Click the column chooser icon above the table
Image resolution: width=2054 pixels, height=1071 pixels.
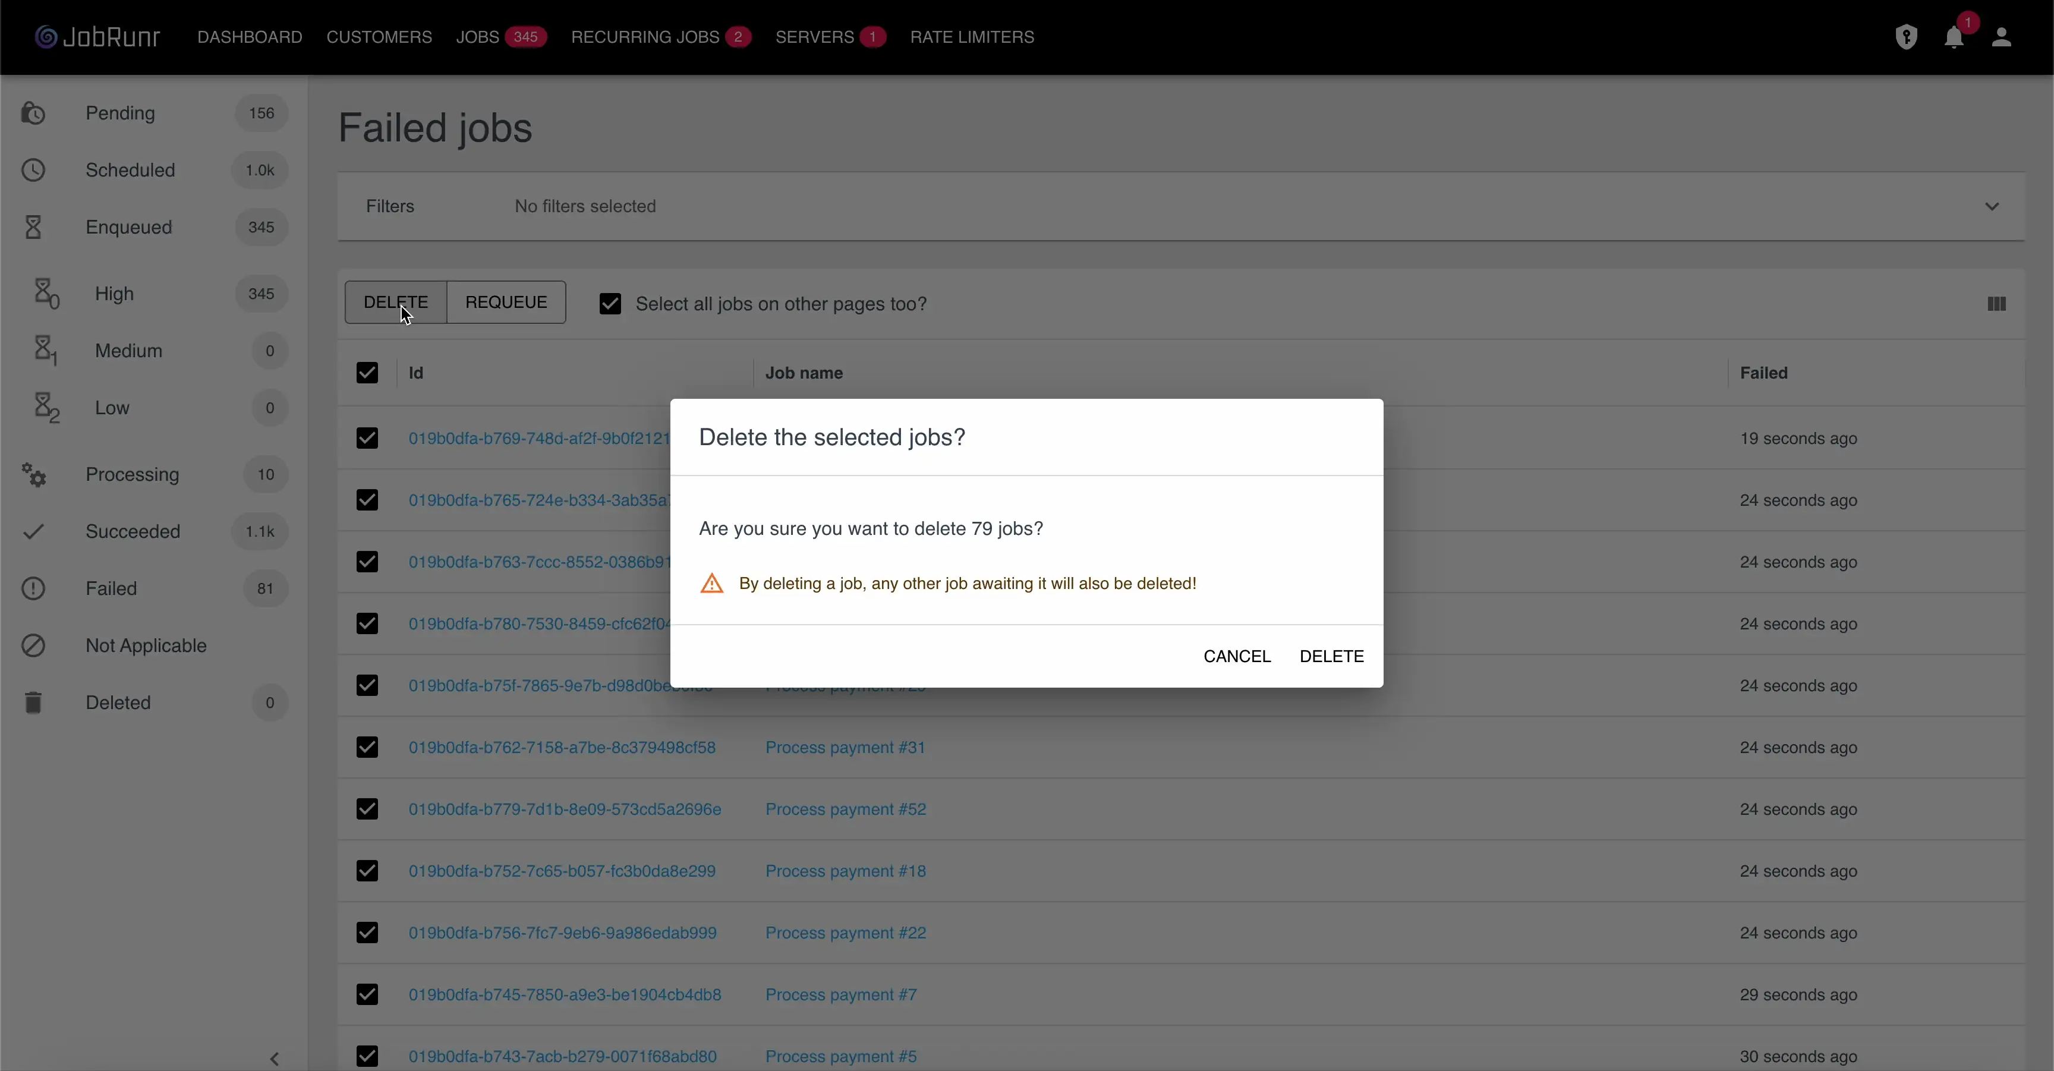click(1996, 304)
